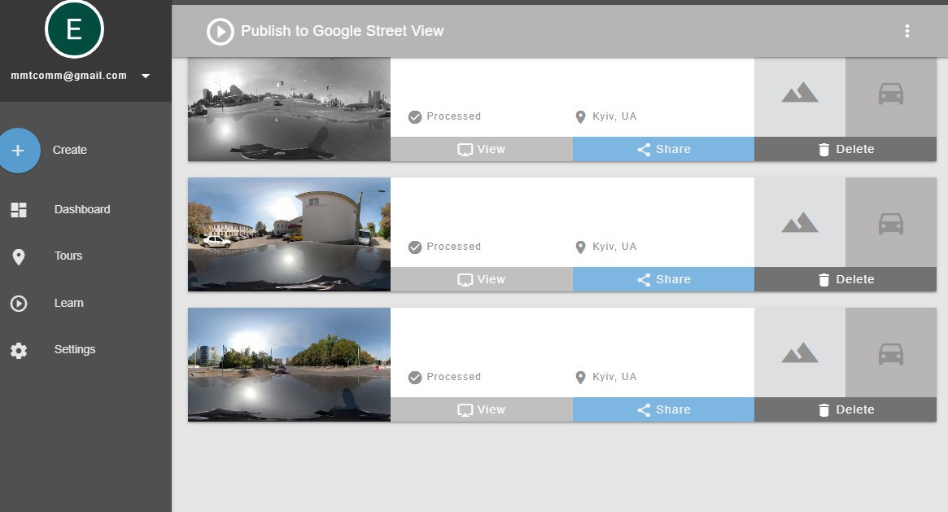Click the blue plus Create button

[x=19, y=151]
